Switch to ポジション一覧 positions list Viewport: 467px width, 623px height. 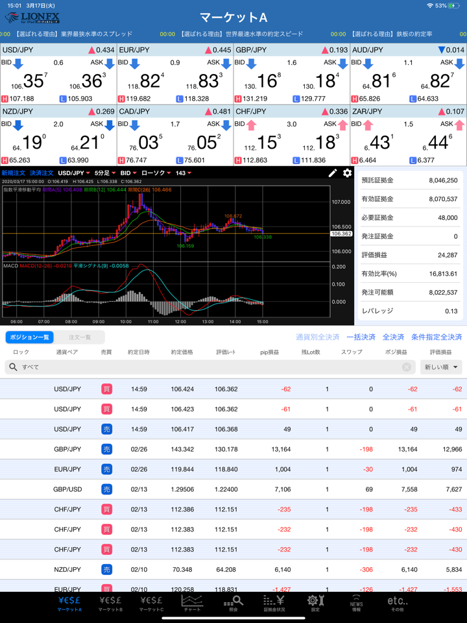(29, 337)
